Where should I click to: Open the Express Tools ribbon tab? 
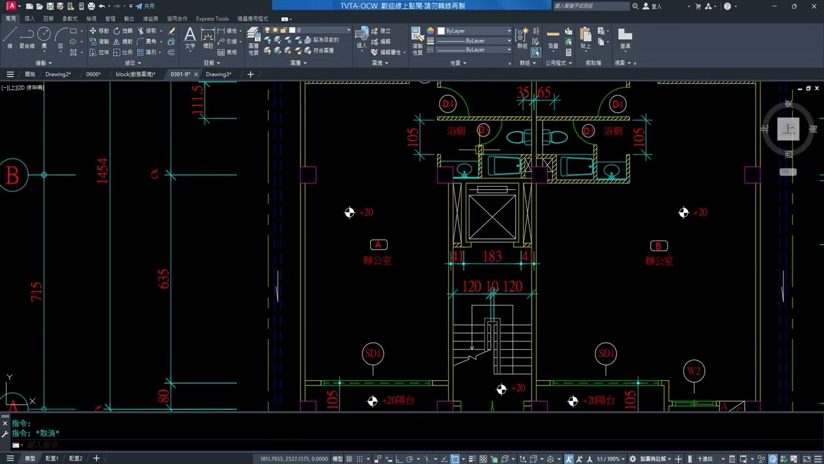212,19
